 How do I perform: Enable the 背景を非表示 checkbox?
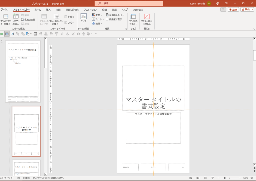pos(107,20)
